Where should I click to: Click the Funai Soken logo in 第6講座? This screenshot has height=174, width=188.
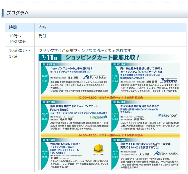coord(166,154)
